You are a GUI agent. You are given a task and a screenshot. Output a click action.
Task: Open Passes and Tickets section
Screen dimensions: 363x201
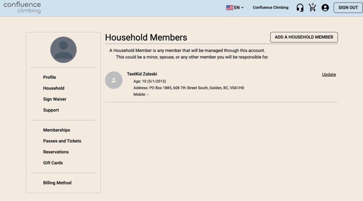coord(62,141)
